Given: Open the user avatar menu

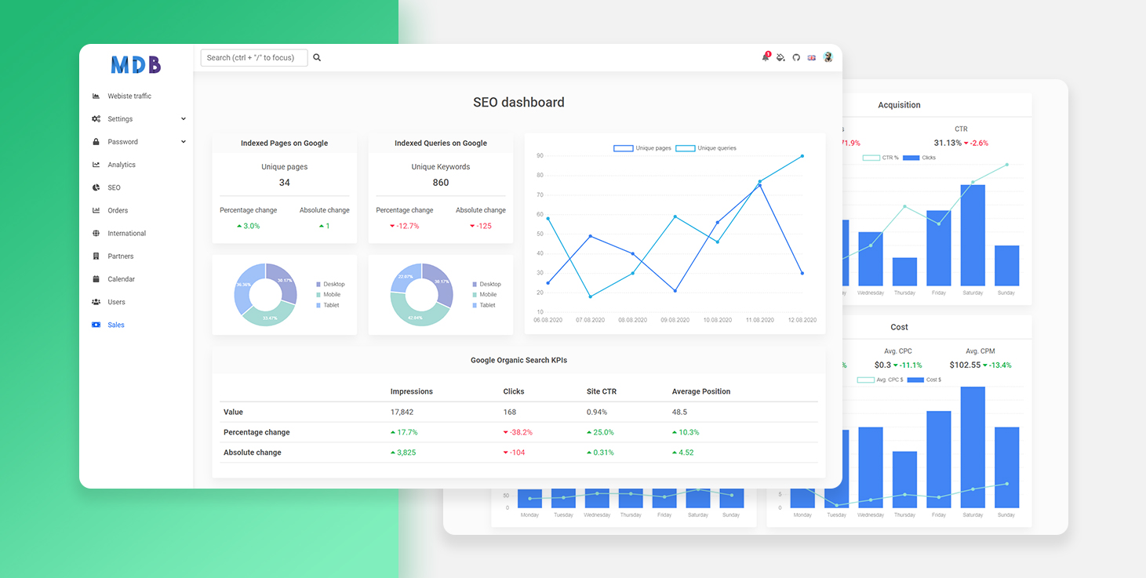Looking at the screenshot, I should (828, 57).
